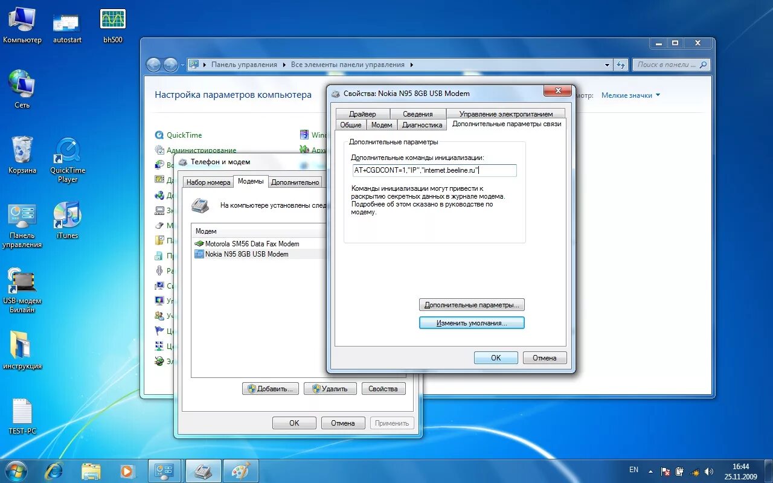Launch Internet Explorer from the taskbar
The width and height of the screenshot is (773, 483).
[x=54, y=470]
